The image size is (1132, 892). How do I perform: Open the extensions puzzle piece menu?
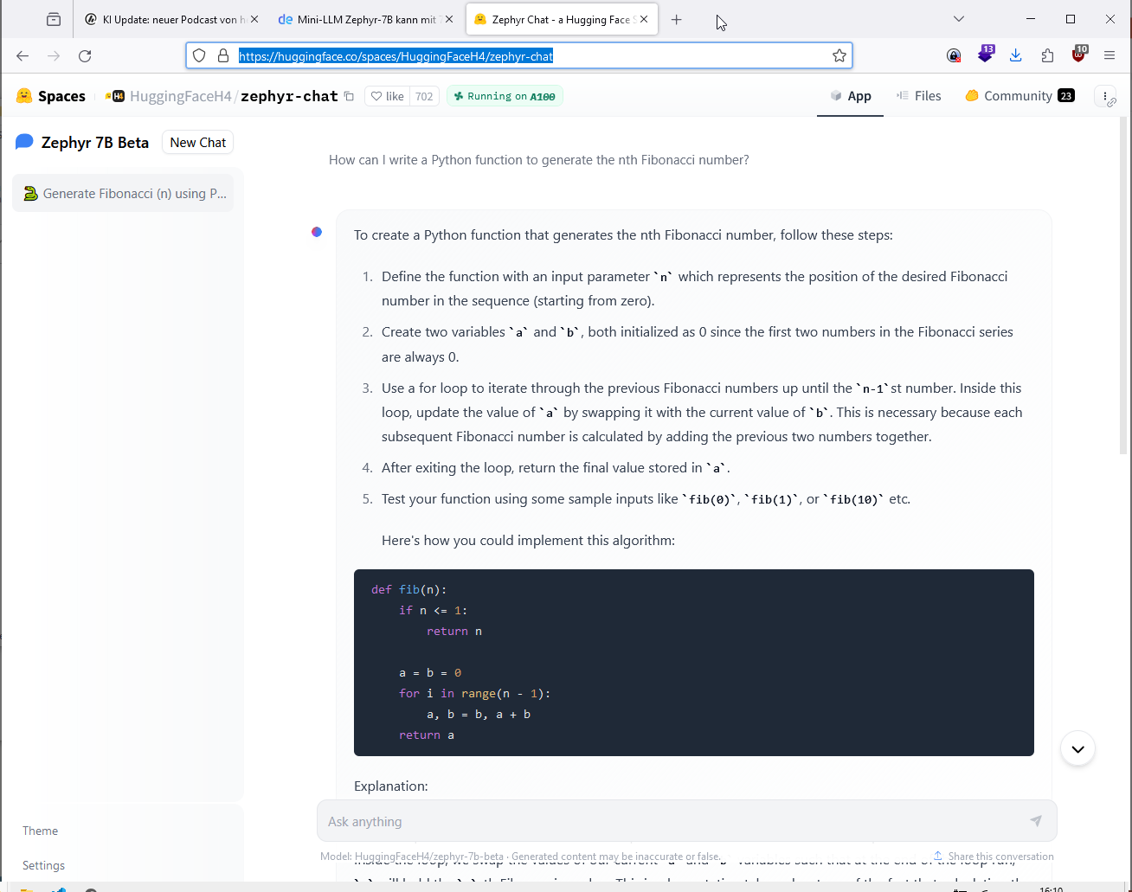pyautogui.click(x=1048, y=55)
